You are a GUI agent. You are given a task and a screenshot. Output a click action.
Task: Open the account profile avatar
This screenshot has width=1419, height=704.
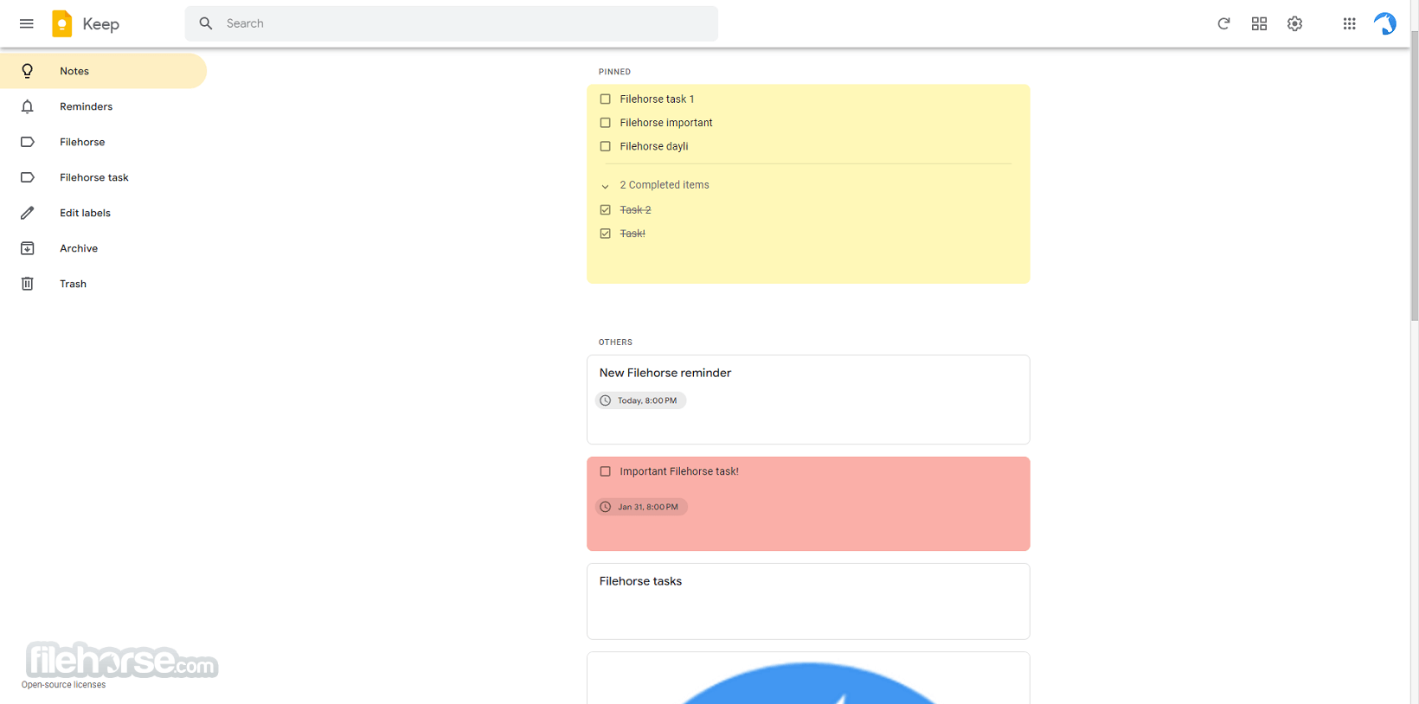pos(1384,23)
